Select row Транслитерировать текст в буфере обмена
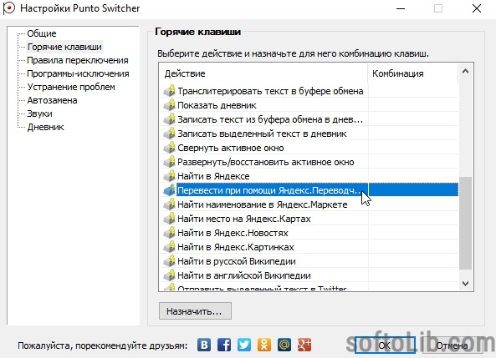496x358 pixels. pos(309,91)
